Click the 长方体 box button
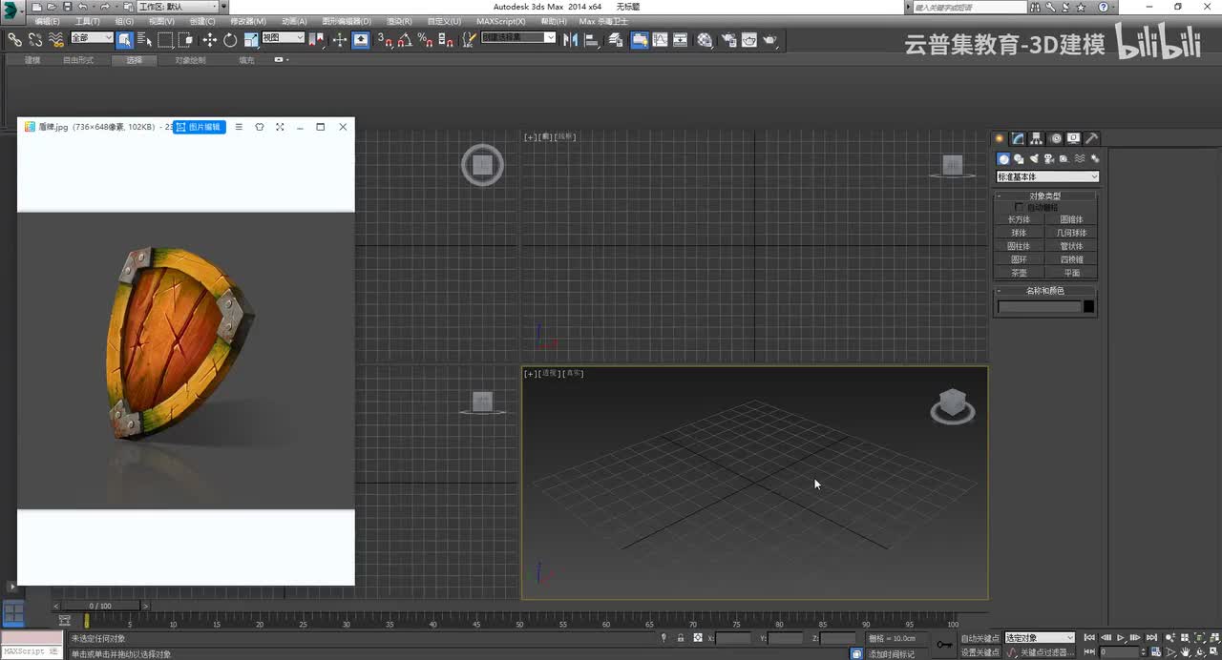 tap(1019, 219)
